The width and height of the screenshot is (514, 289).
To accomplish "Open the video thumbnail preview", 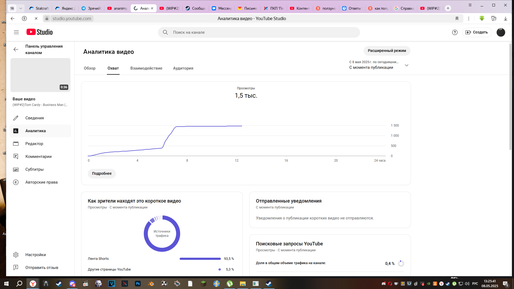I will pyautogui.click(x=40, y=75).
